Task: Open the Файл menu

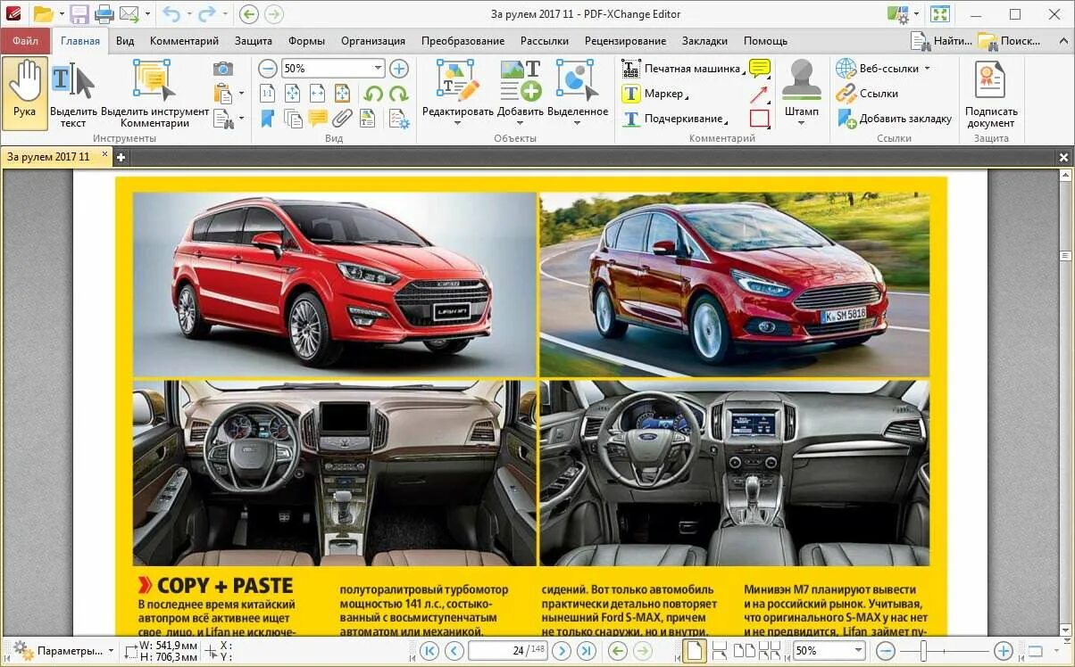Action: tap(25, 41)
